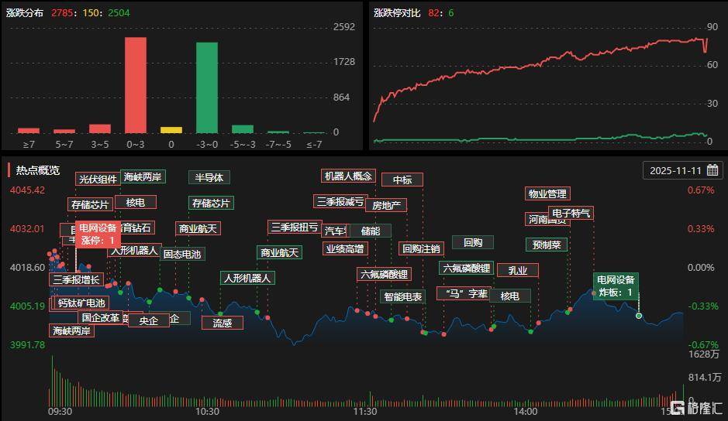Click the 智能电表 label
The height and width of the screenshot is (421, 728).
coord(403,296)
